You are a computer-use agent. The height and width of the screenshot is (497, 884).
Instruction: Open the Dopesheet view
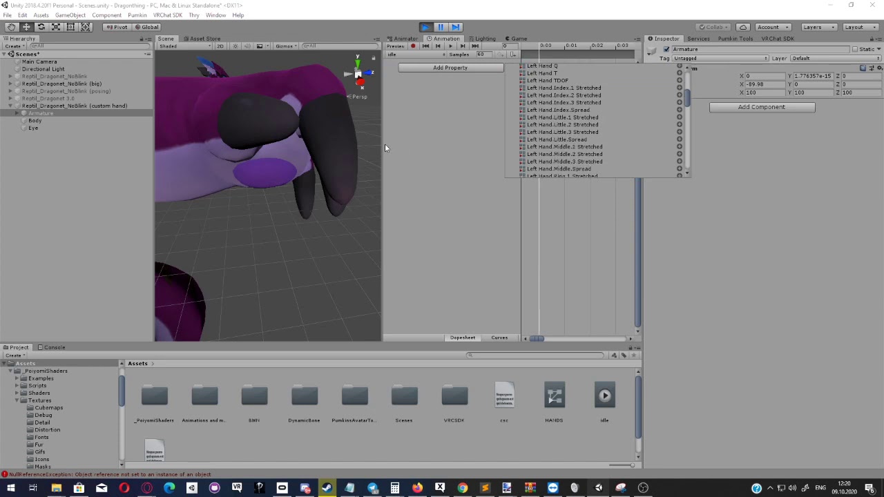(x=463, y=338)
